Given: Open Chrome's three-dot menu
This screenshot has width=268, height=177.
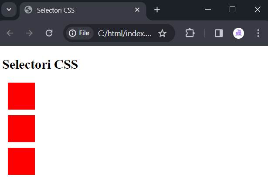Looking at the screenshot, I should pos(258,33).
